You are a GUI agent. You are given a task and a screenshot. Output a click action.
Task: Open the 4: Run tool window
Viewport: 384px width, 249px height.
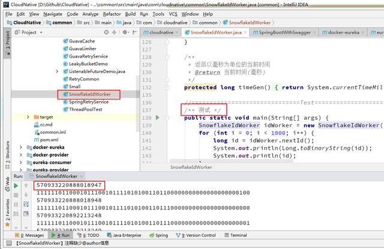[61, 235]
